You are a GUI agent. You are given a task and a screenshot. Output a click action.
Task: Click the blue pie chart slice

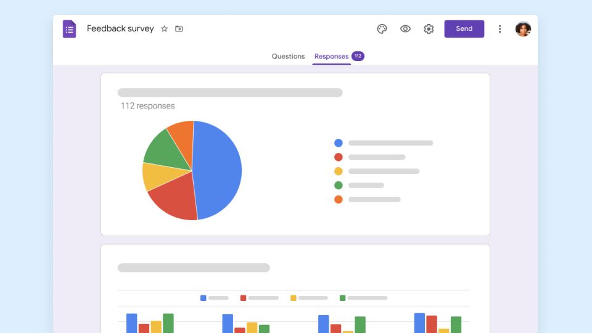219,170
